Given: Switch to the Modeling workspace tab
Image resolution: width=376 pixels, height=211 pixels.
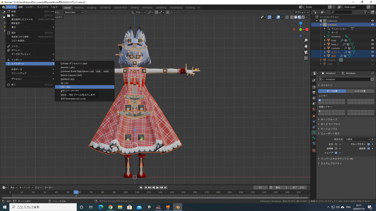Looking at the screenshot, I should point(78,8).
